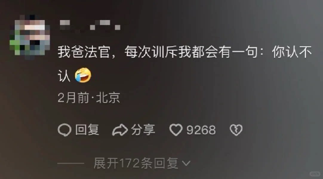The height and width of the screenshot is (179, 323).
Task: Click the 每次训斥我都会有一句 text segment
Action: coord(191,52)
